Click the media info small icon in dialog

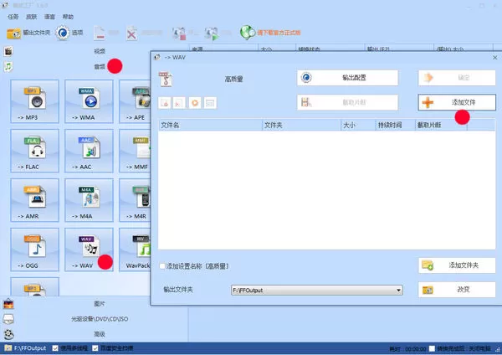coord(210,103)
